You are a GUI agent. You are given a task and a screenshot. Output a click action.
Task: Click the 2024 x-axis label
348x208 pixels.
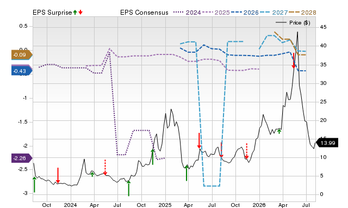pyautogui.click(x=70, y=205)
